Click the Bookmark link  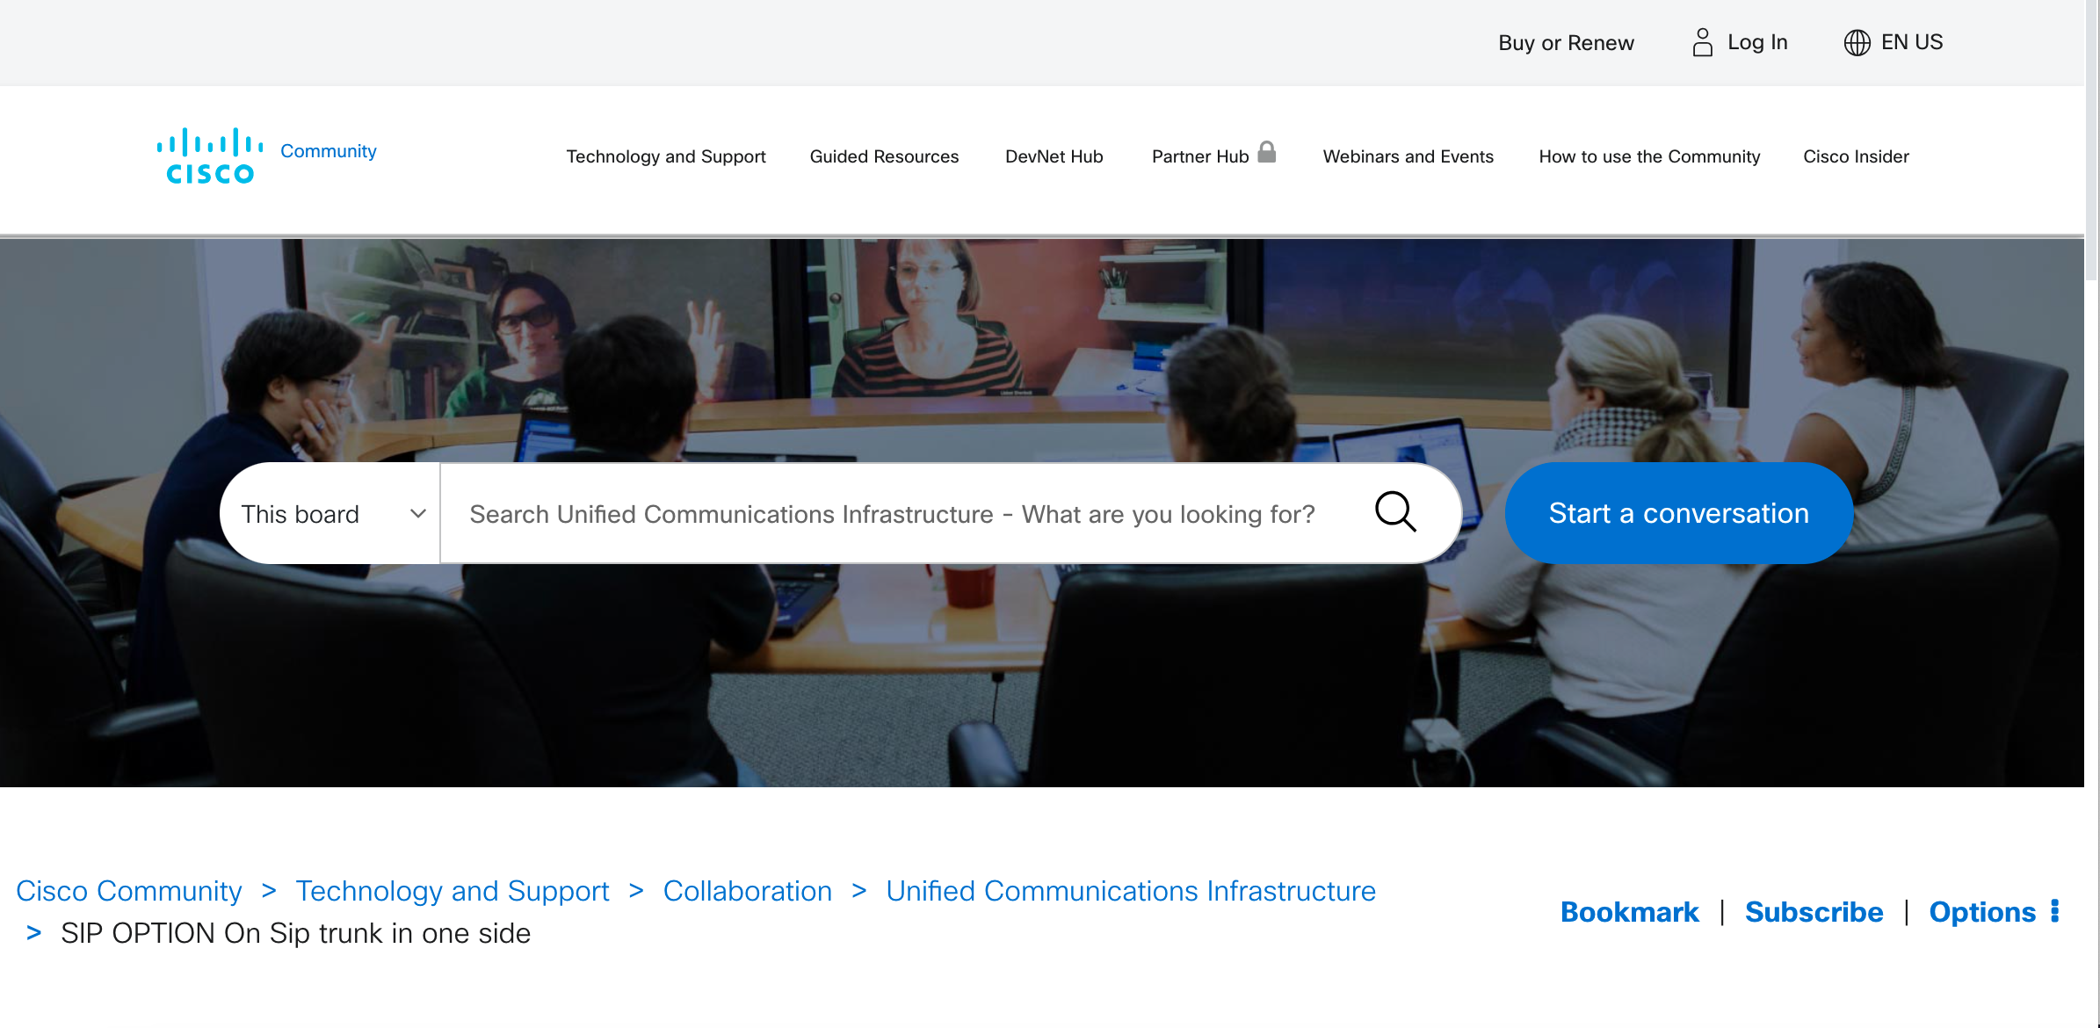(1629, 912)
